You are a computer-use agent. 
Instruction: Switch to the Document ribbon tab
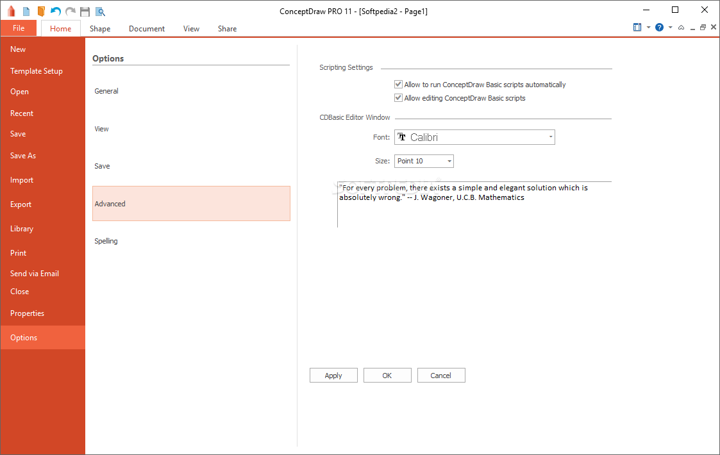pyautogui.click(x=146, y=28)
